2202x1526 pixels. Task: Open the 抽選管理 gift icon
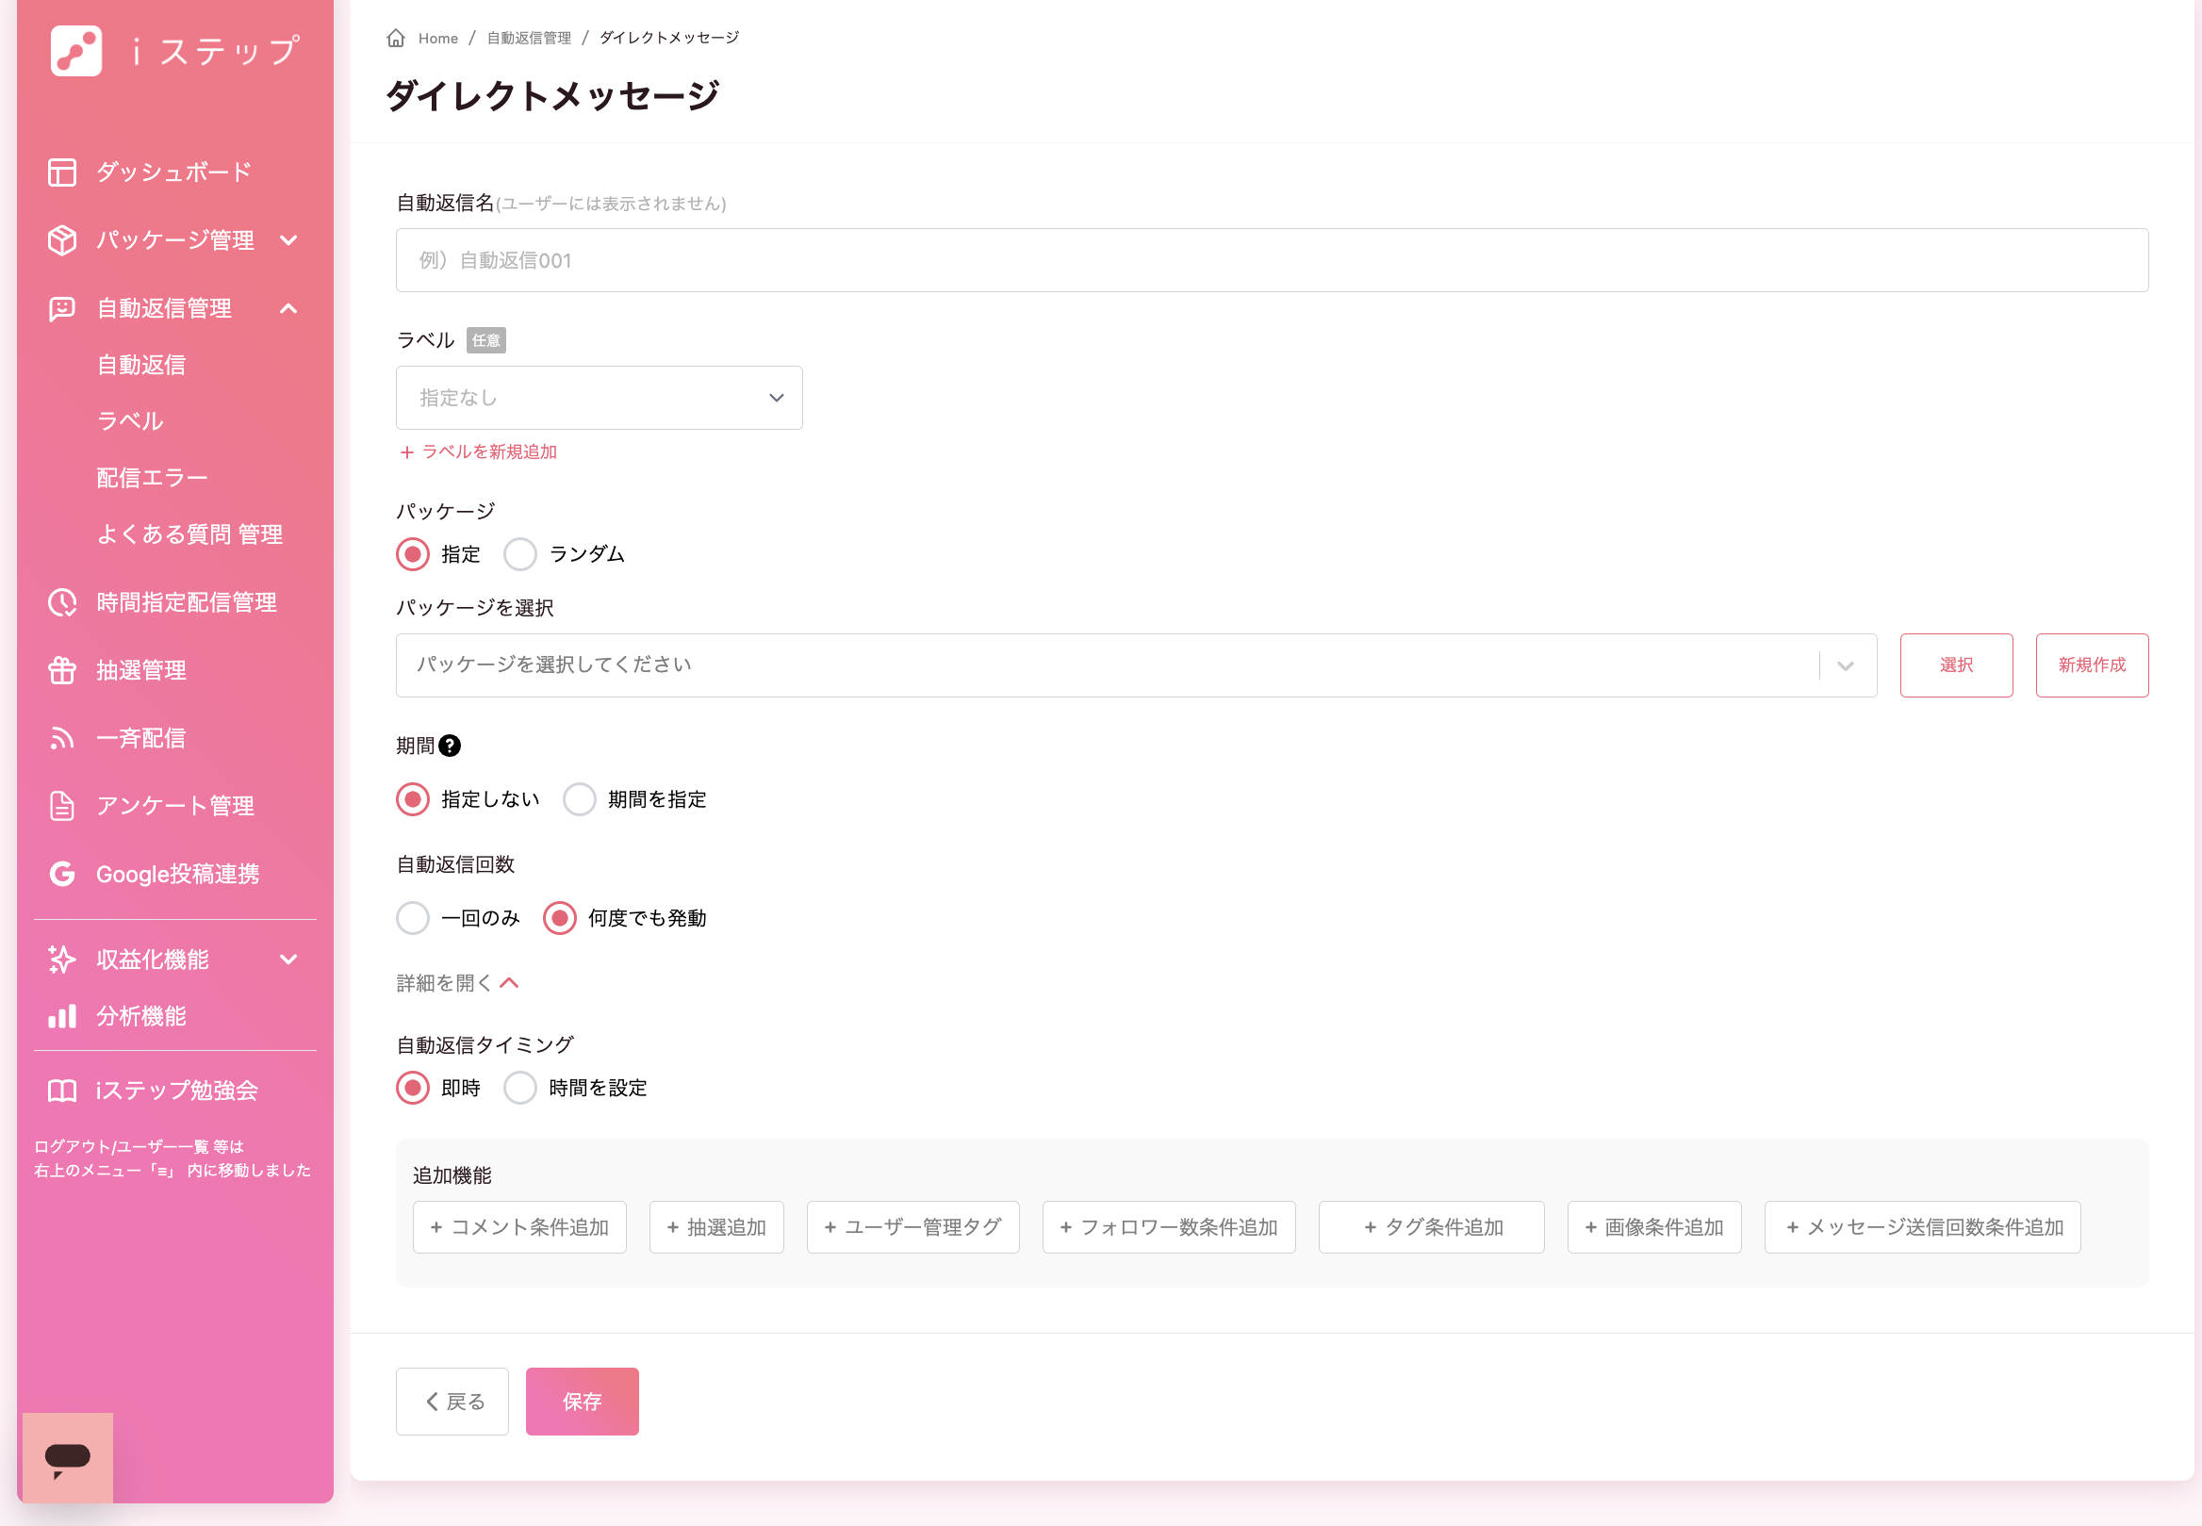click(62, 670)
